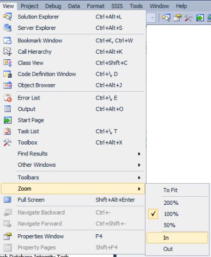The image size is (211, 257).
Task: Click the Error List icon
Action: point(8,98)
